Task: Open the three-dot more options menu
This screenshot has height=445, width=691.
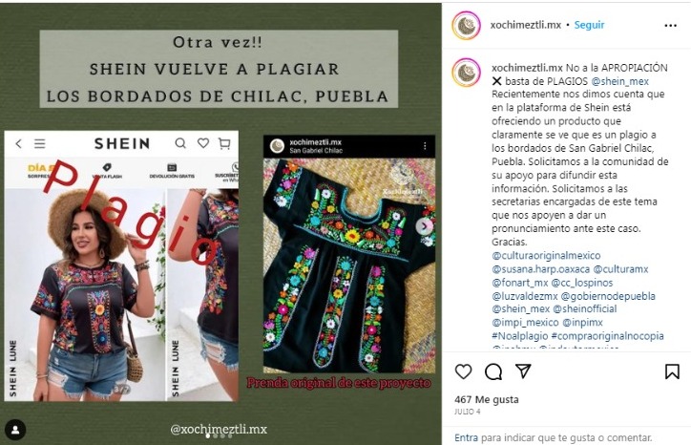Action: coord(670,26)
